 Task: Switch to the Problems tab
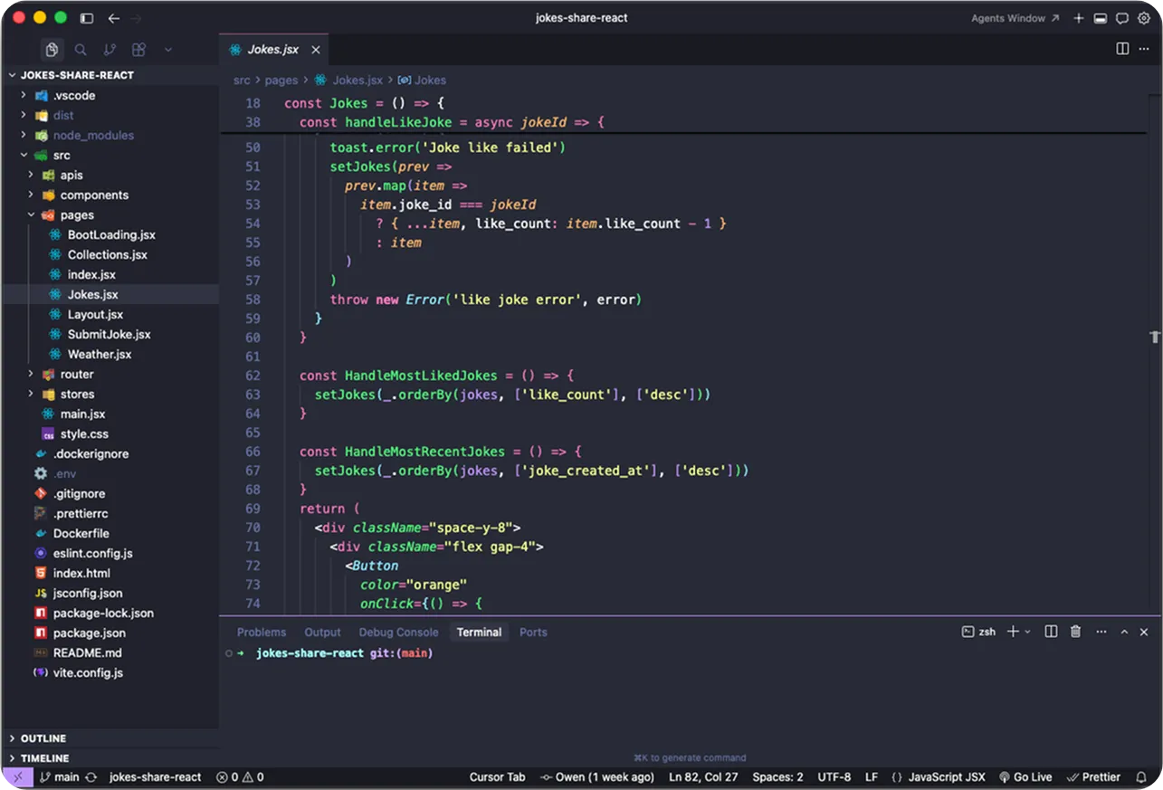tap(261, 632)
